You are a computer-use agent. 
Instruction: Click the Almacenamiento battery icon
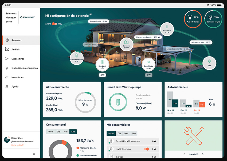(x=77, y=58)
